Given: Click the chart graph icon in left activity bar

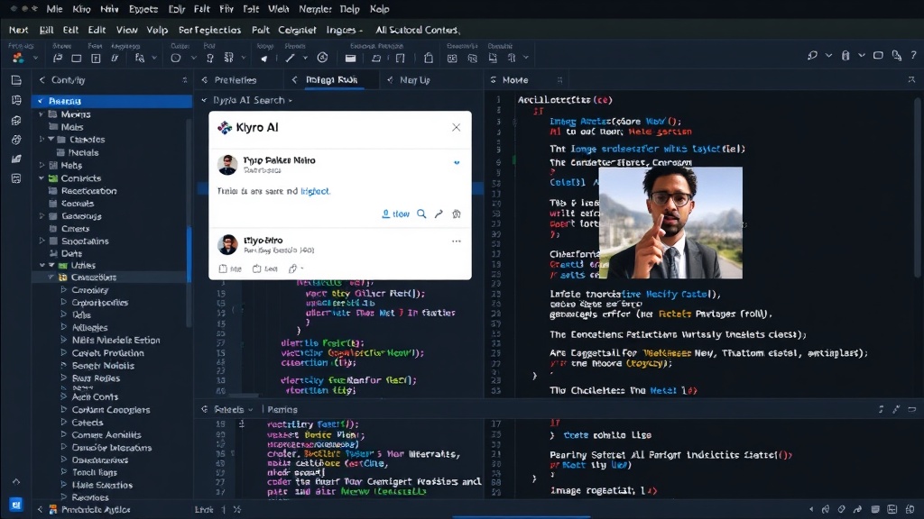Looking at the screenshot, I should click(x=16, y=159).
